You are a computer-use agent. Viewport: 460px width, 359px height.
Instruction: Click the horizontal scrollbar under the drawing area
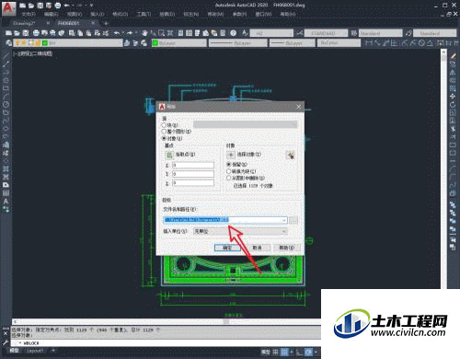[x=166, y=321]
